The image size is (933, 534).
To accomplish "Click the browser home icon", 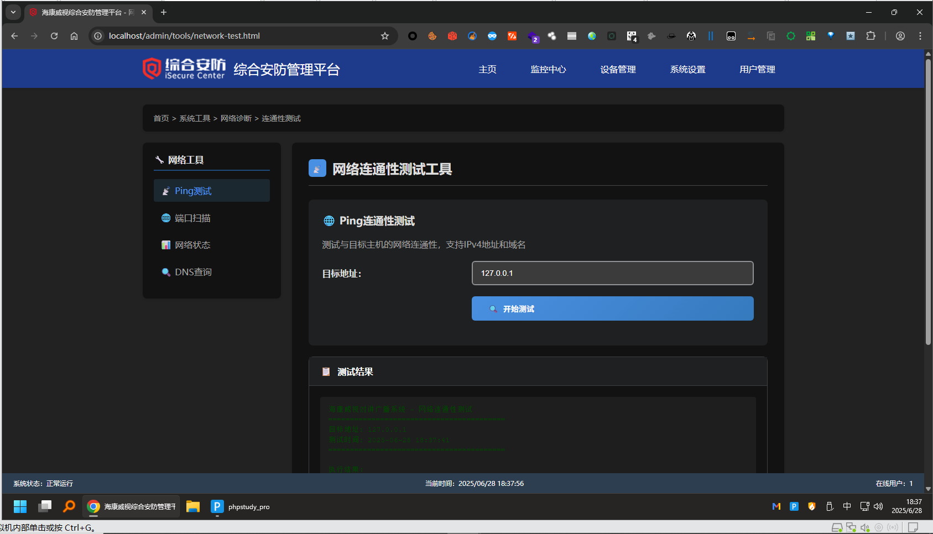I will click(74, 36).
